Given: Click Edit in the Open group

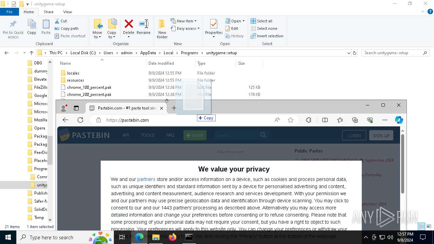Looking at the screenshot, I should coord(232,28).
